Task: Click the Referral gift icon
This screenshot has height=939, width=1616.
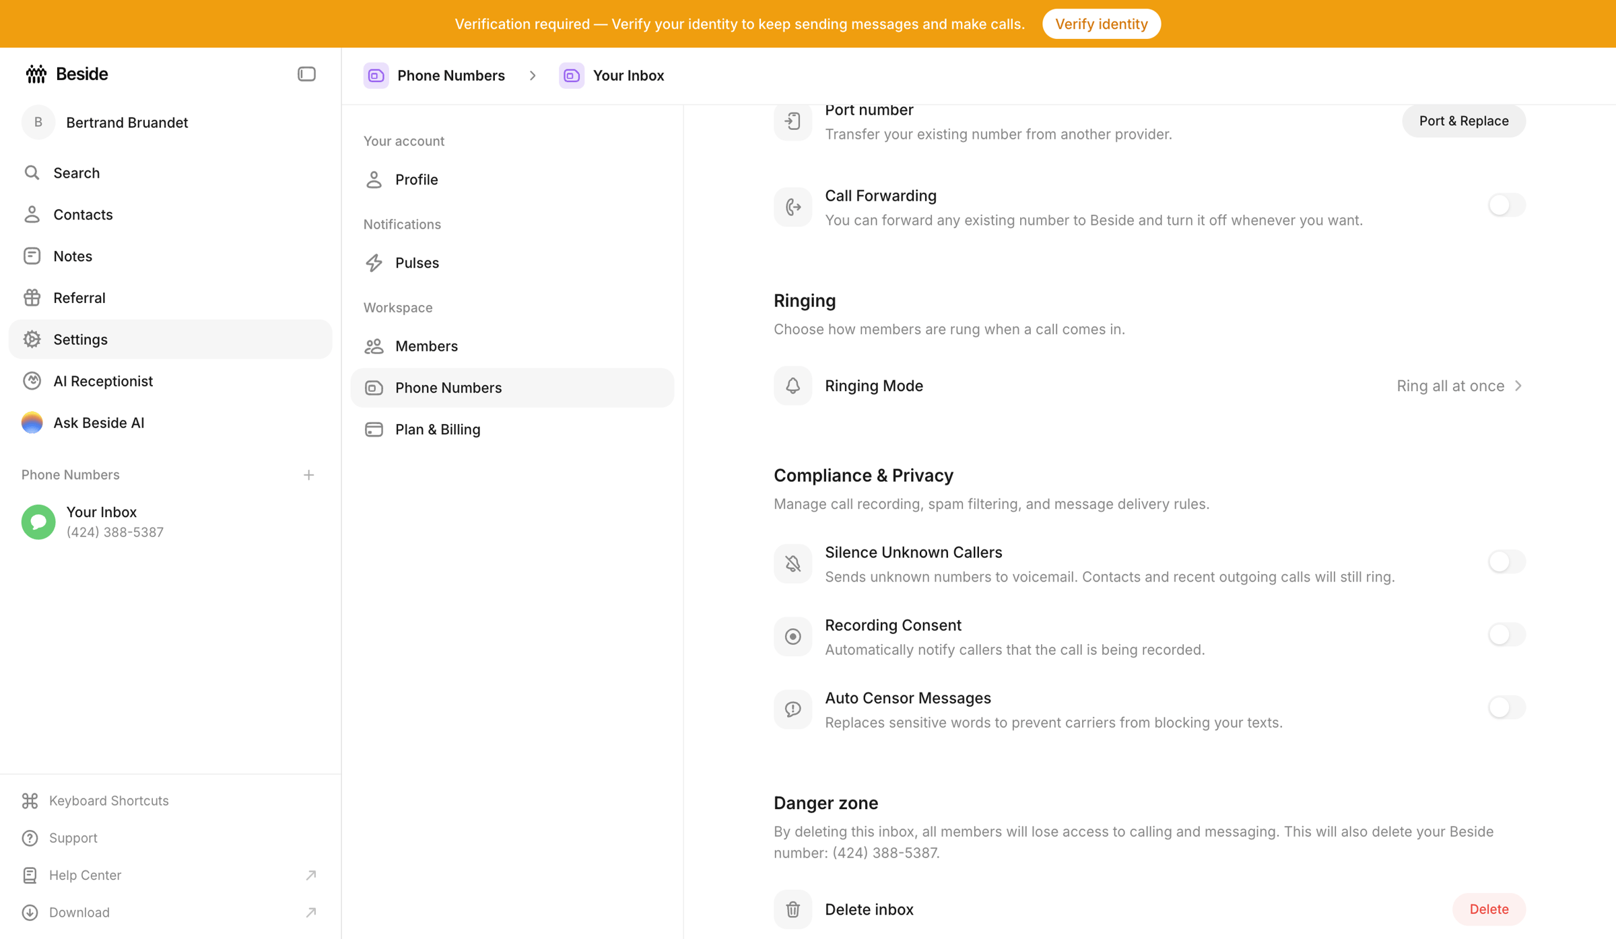Action: click(x=32, y=298)
